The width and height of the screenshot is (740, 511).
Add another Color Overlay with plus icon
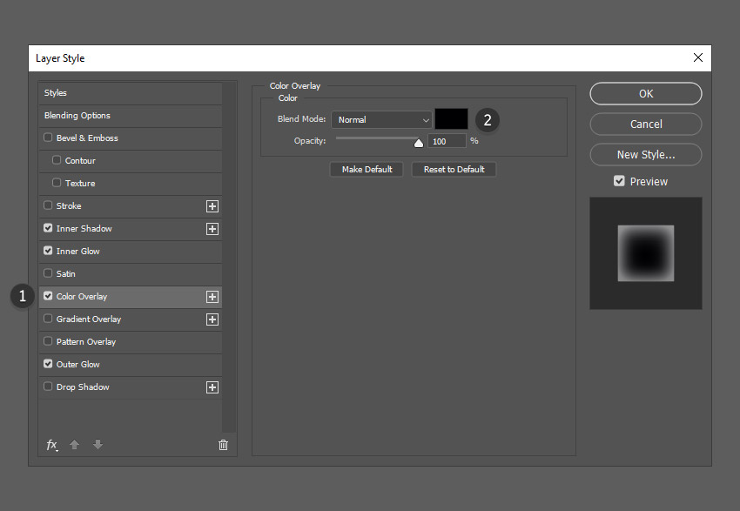212,297
